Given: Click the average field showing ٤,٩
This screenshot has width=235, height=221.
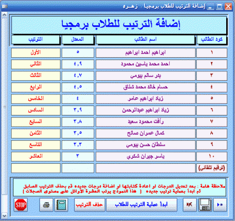Looking at the screenshot, I should [x=78, y=64].
